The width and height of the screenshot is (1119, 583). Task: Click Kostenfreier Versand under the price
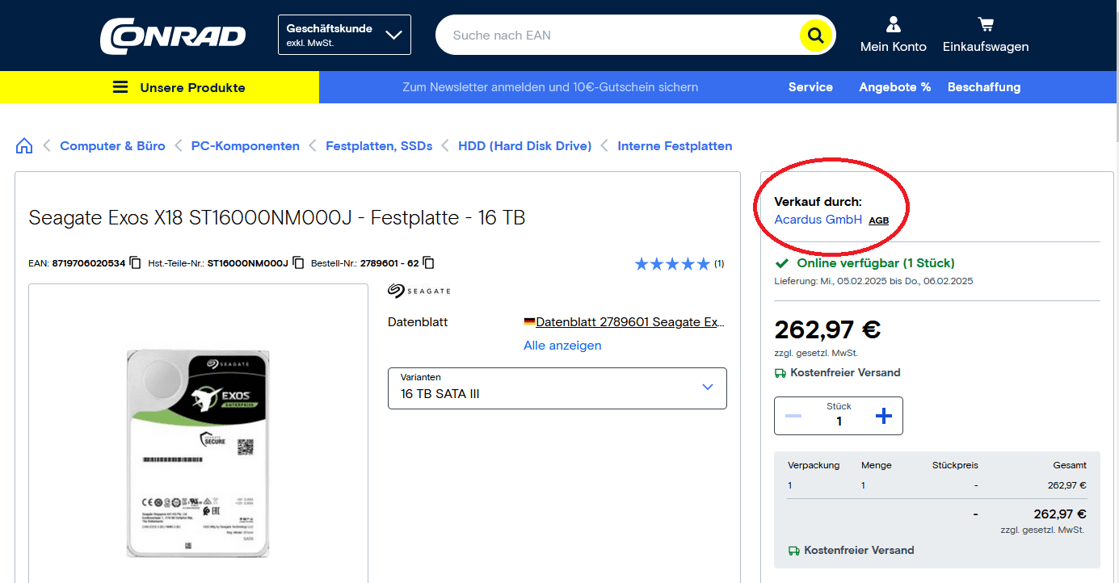[x=845, y=373]
